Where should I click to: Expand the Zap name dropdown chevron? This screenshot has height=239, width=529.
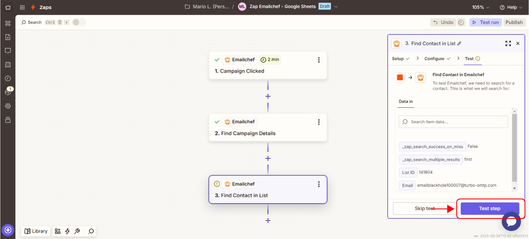pos(336,7)
